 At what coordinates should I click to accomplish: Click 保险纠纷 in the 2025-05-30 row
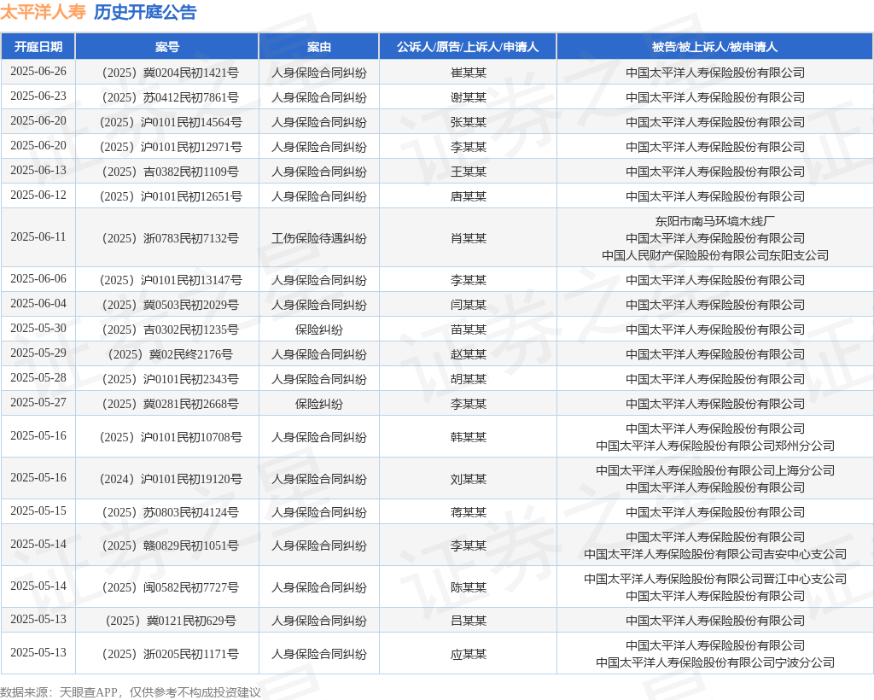(319, 330)
